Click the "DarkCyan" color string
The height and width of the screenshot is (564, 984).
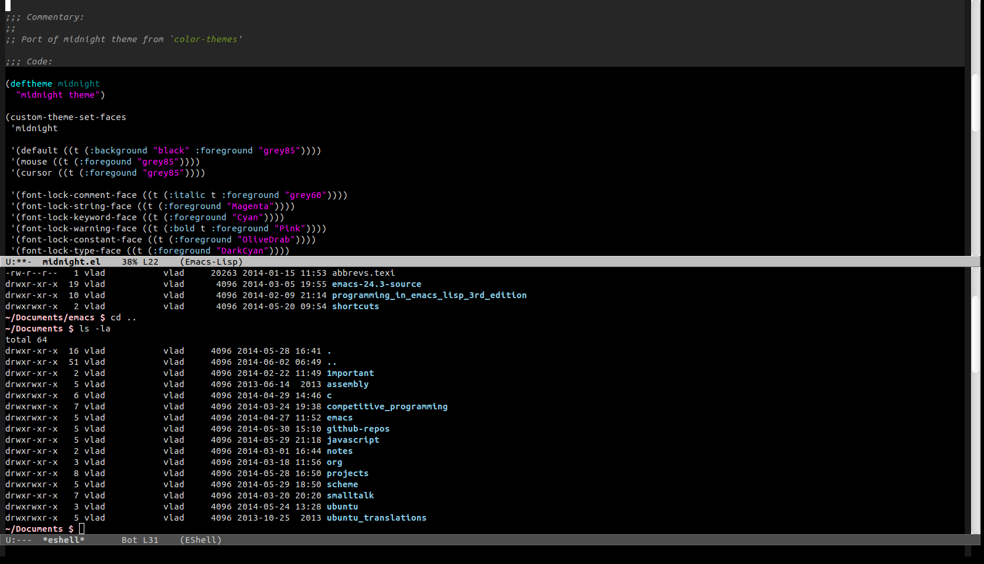242,251
